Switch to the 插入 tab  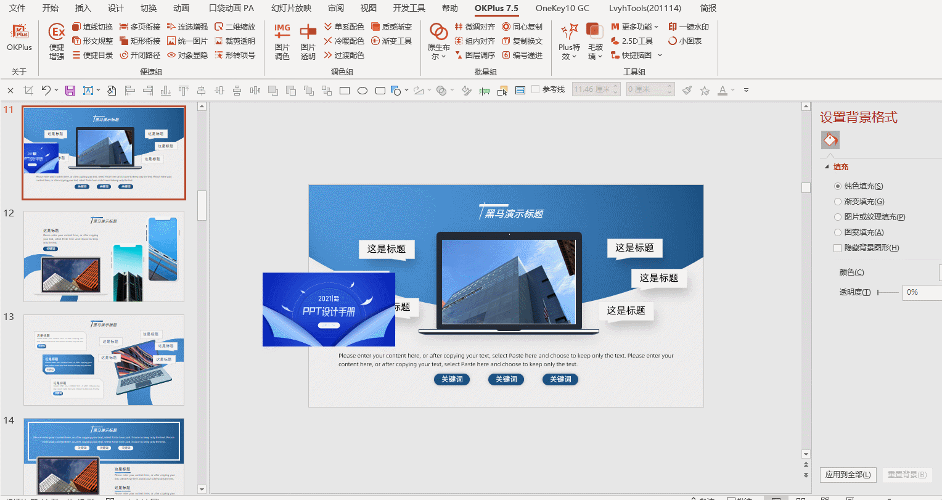coord(83,9)
